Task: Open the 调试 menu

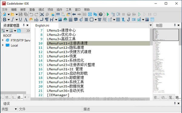Action: click(41, 10)
